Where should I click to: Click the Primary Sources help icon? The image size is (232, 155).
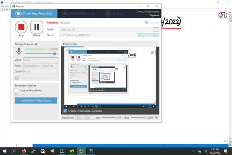(x=36, y=44)
